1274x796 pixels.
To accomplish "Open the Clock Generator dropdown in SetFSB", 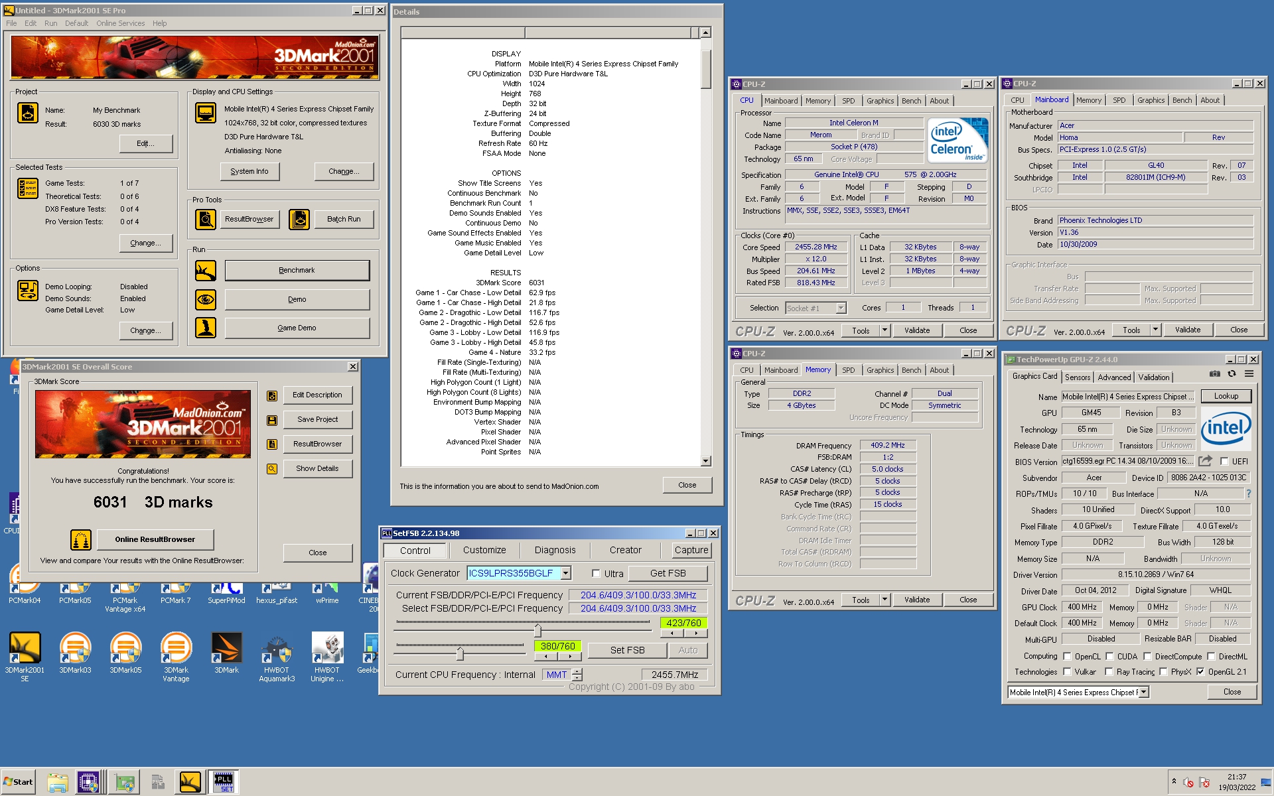I will click(x=565, y=573).
